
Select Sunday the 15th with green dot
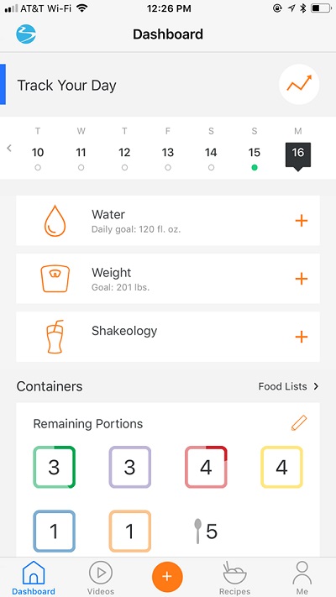tap(255, 157)
